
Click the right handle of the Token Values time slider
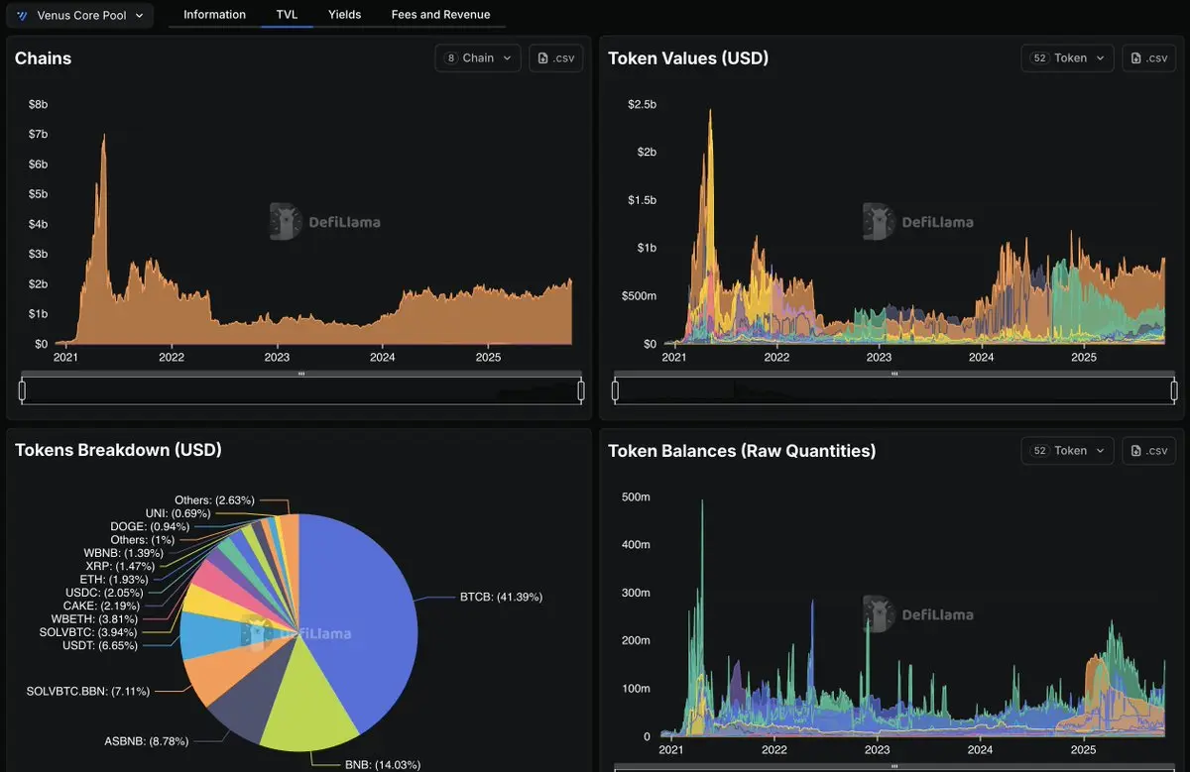pyautogui.click(x=1174, y=391)
